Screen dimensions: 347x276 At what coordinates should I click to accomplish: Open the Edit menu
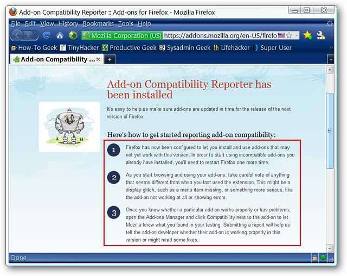point(30,24)
